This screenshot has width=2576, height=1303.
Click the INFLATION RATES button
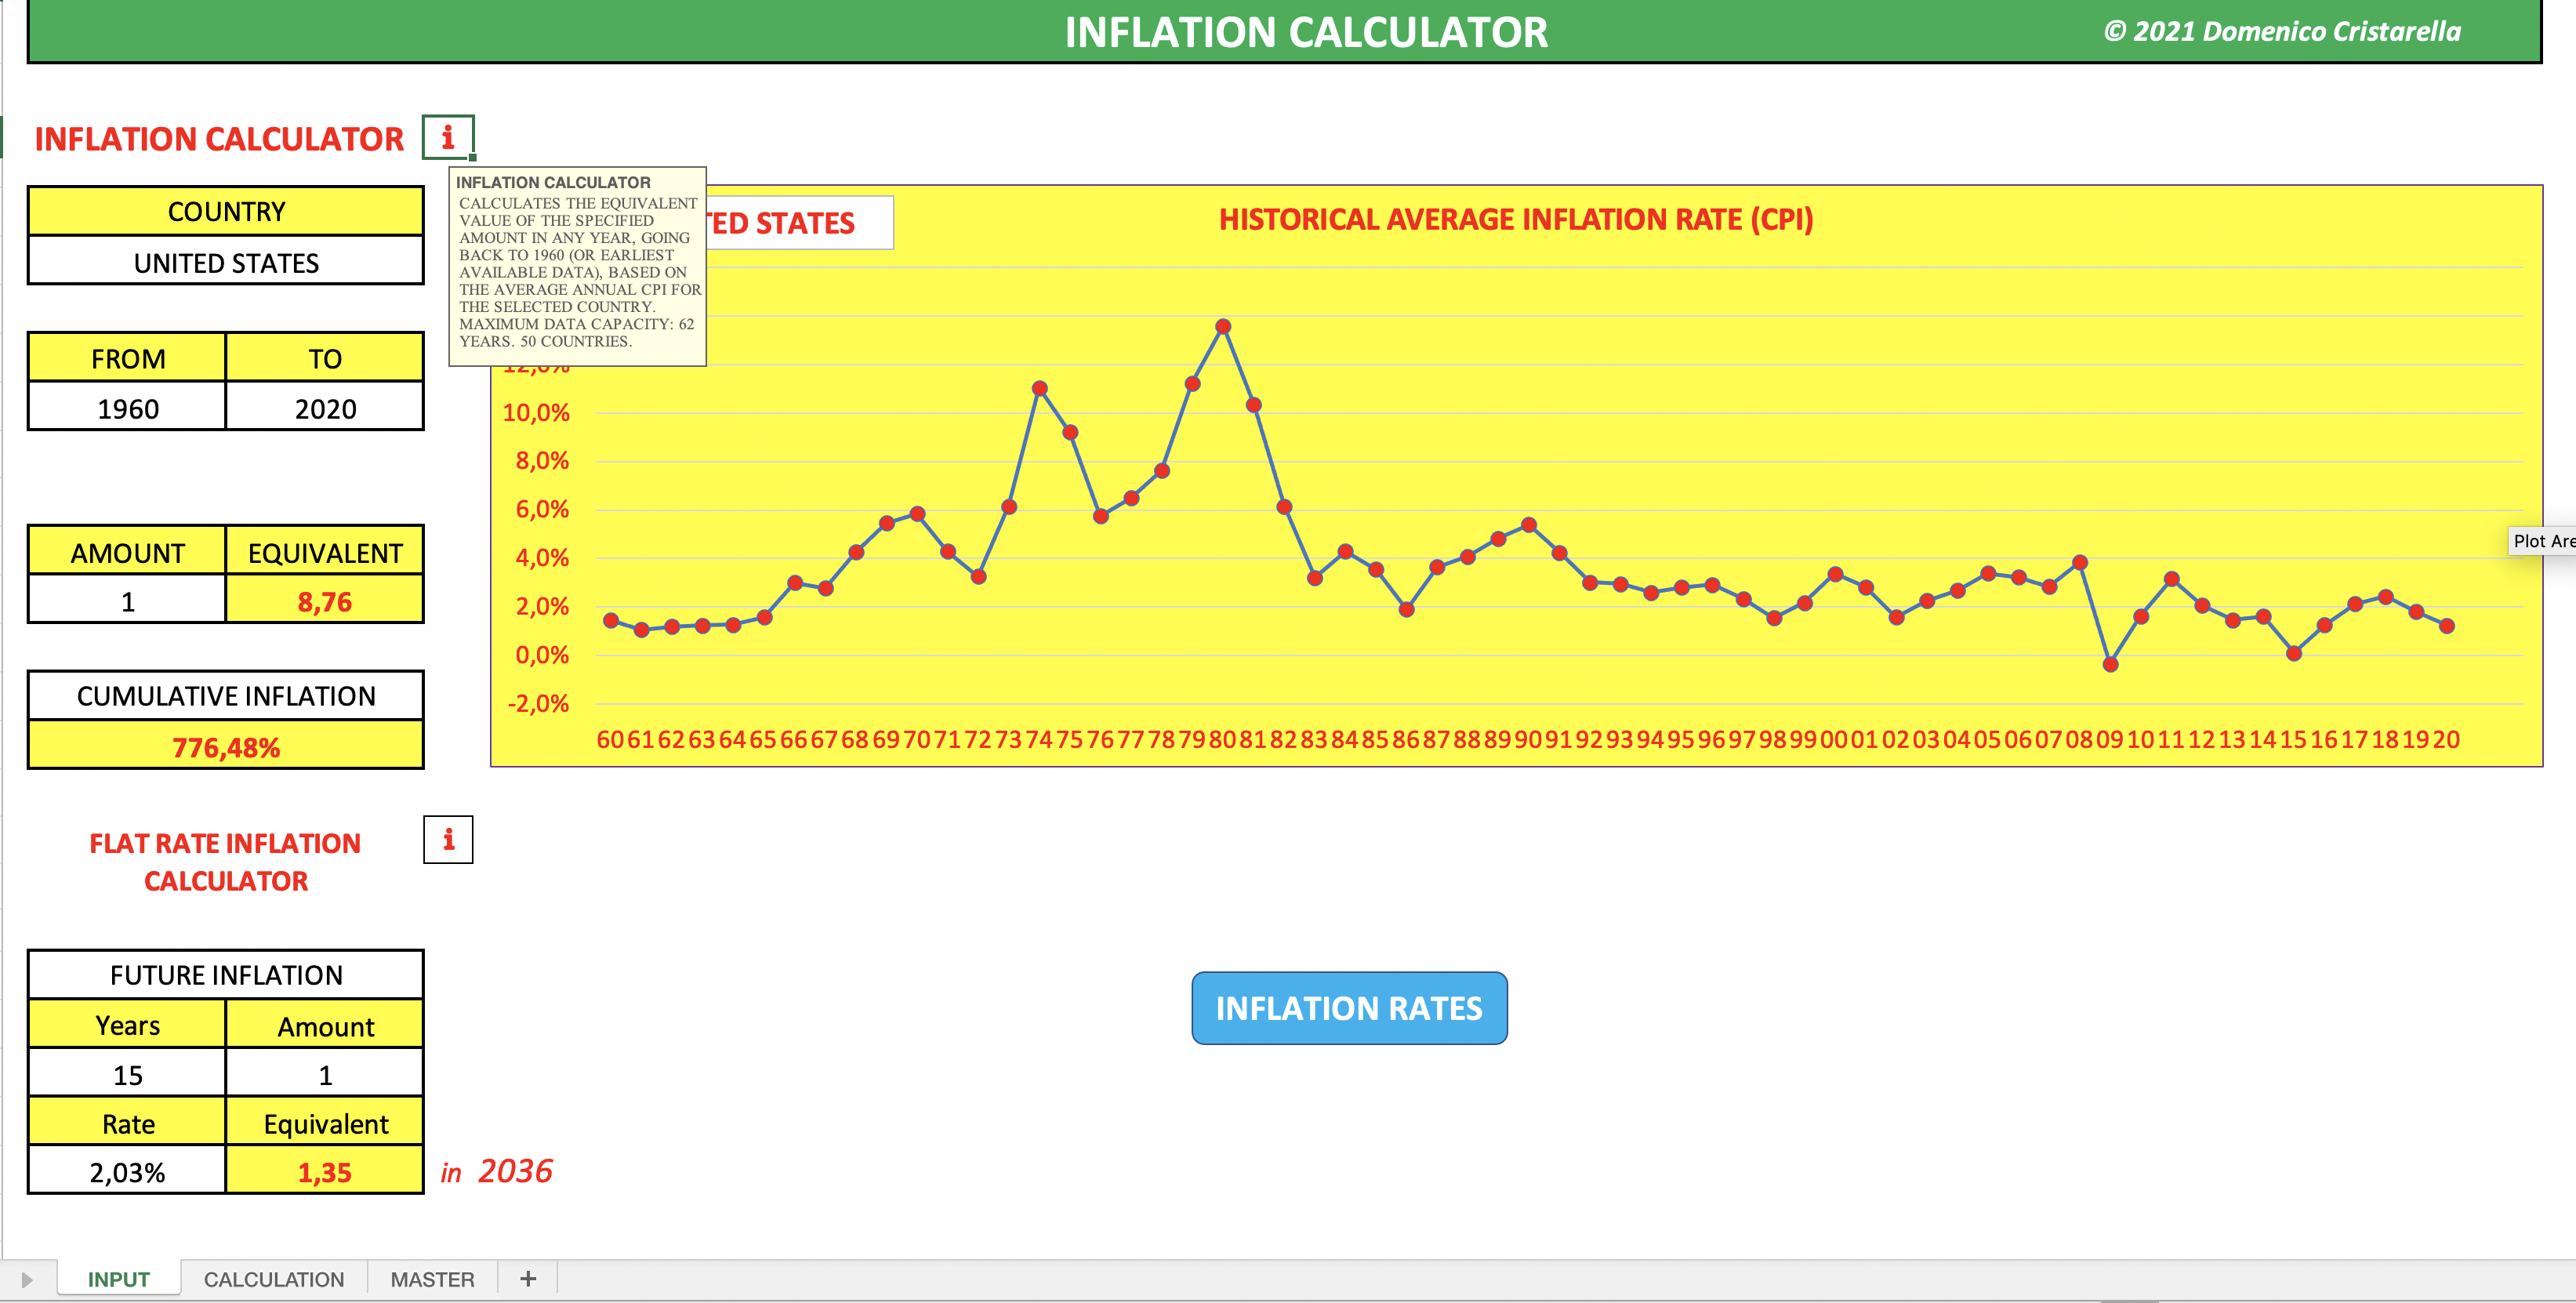1349,1008
